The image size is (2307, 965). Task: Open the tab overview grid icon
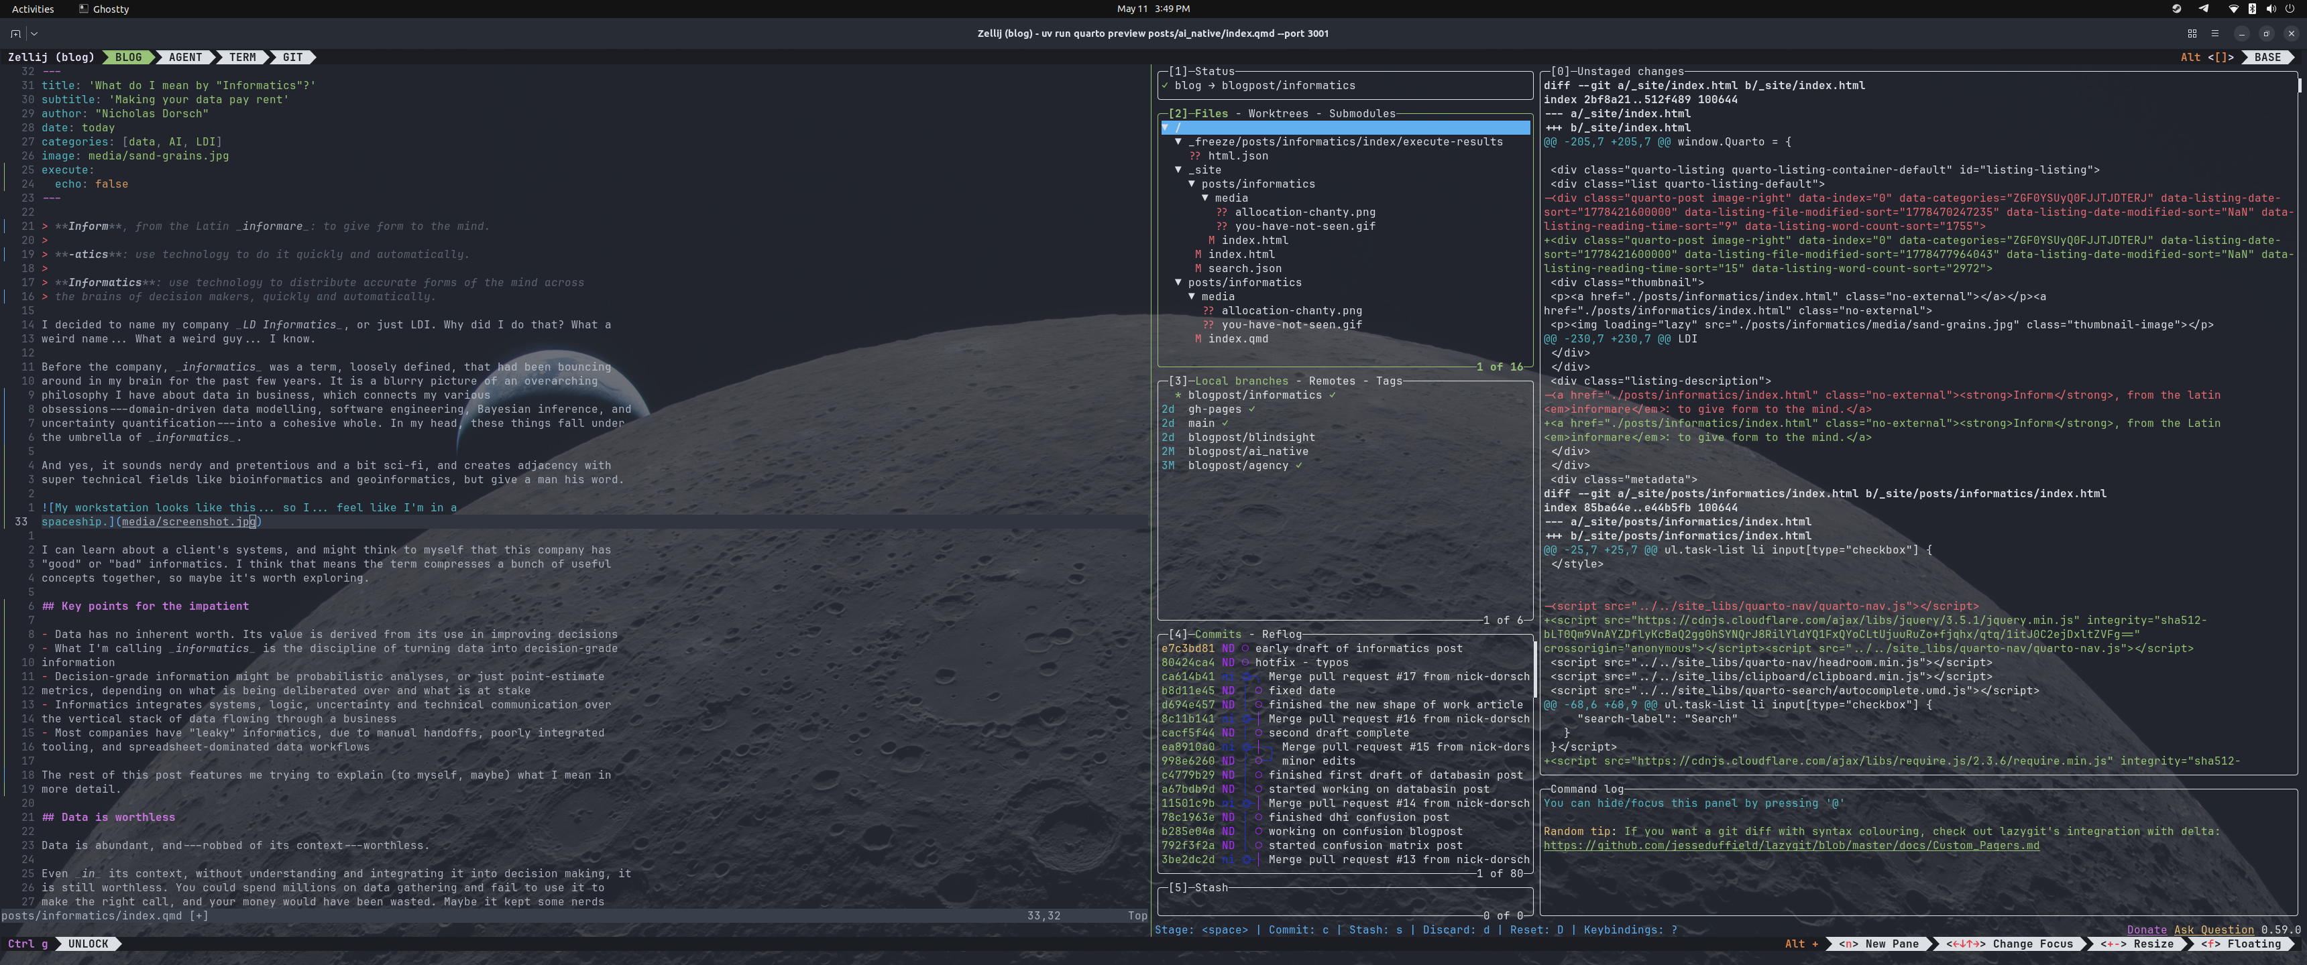tap(2192, 34)
